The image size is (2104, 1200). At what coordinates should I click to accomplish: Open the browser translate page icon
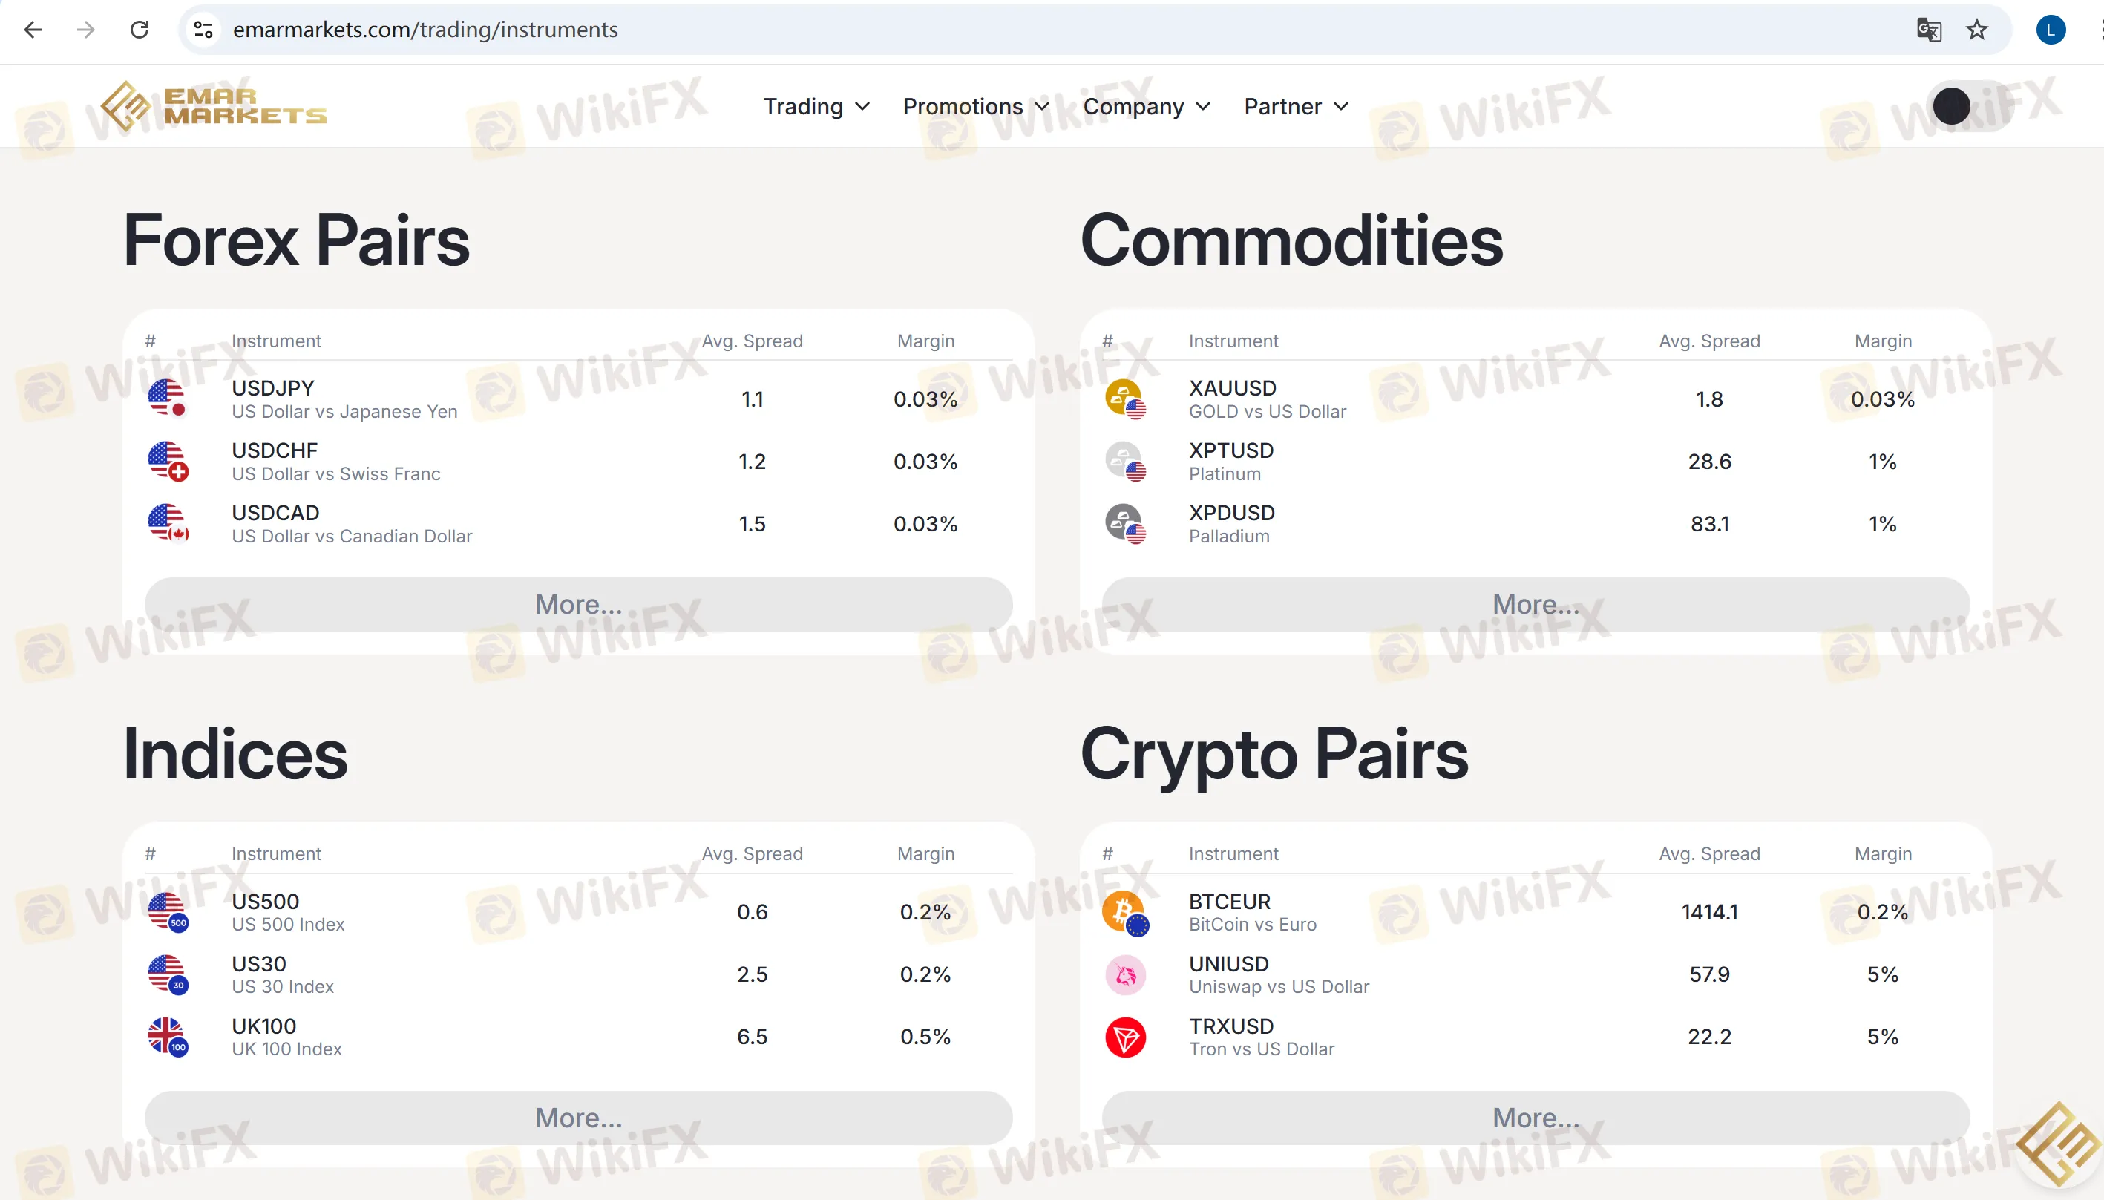(1928, 30)
